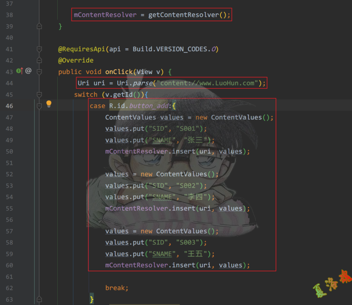Click the onClick method name

tap(119, 72)
